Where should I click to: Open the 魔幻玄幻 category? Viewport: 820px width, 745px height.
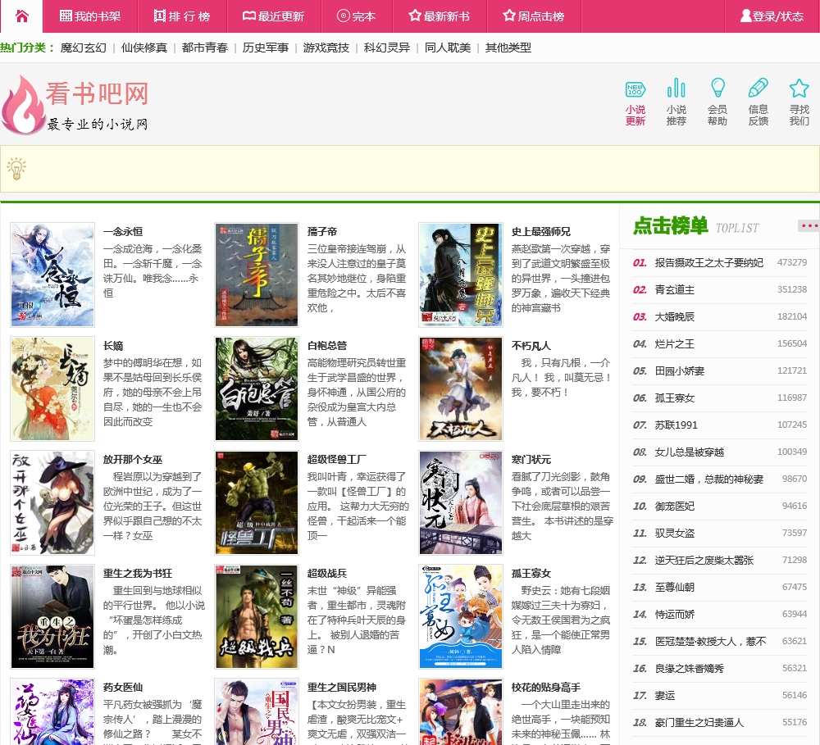pos(84,48)
